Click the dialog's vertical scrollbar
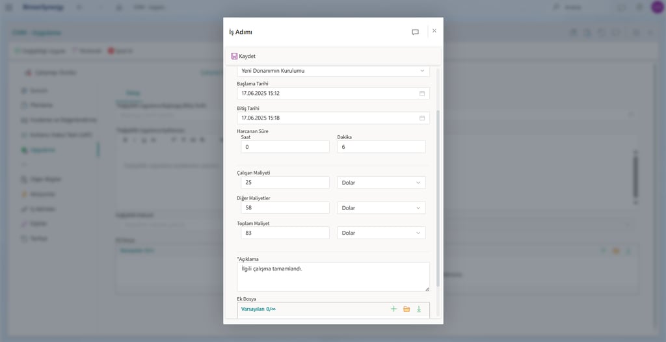This screenshot has height=342, width=666. click(438, 195)
